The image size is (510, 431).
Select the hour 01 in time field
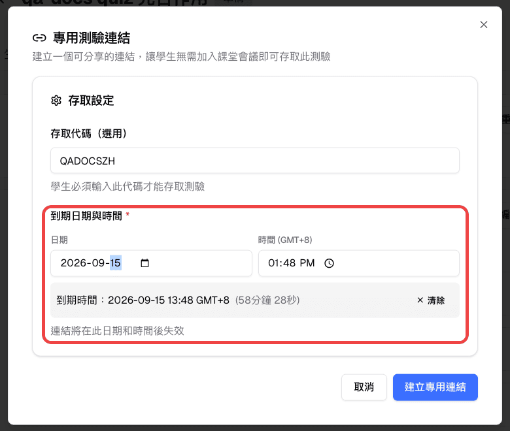point(274,263)
